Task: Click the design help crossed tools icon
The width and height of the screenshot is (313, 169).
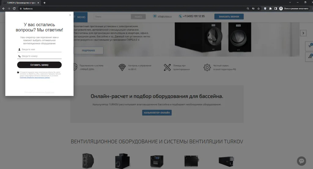Action: tap(167, 67)
